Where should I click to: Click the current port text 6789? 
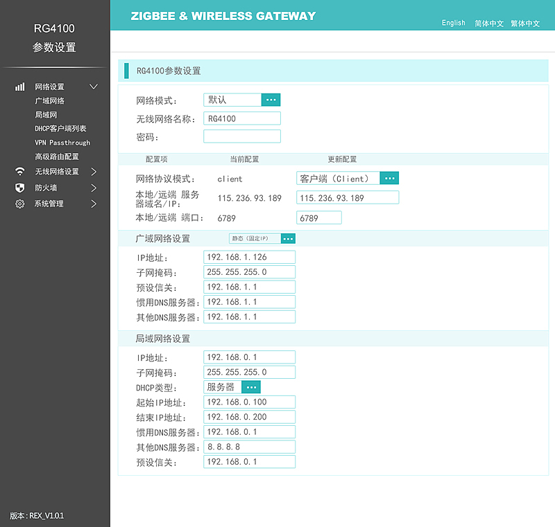coord(227,218)
